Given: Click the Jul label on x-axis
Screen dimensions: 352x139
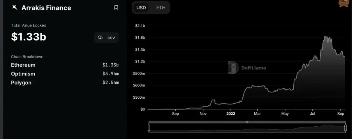Looking at the screenshot, I should pos(313,114).
